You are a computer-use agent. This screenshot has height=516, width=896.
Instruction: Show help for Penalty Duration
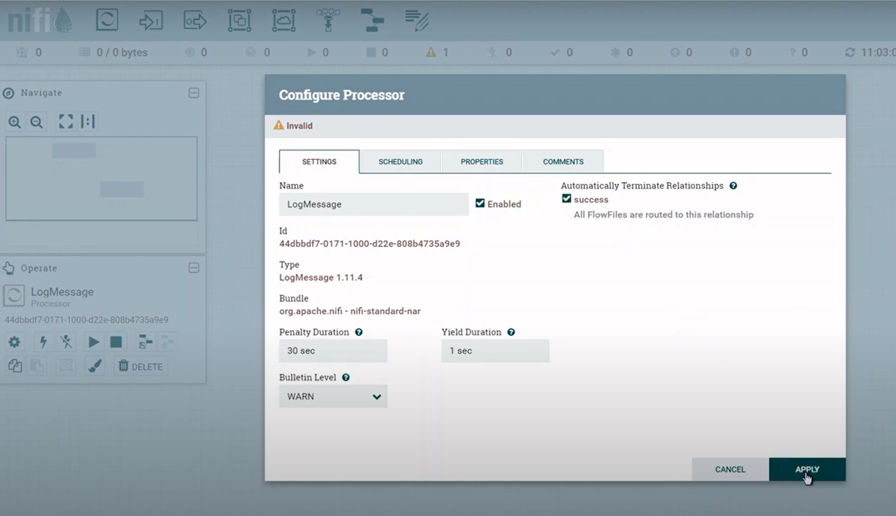[x=359, y=332]
